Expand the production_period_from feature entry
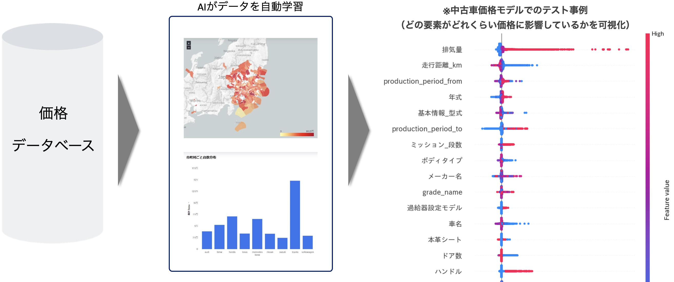Viewport: 674px width, 282px height. [x=423, y=81]
